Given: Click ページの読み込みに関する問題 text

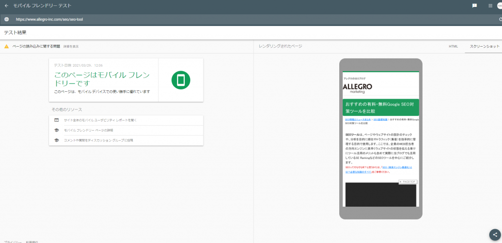Looking at the screenshot, I should click(x=36, y=47).
